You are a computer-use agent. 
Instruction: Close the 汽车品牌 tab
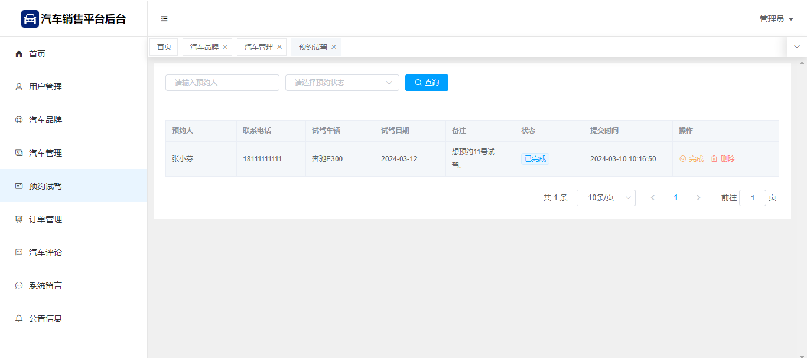[225, 47]
